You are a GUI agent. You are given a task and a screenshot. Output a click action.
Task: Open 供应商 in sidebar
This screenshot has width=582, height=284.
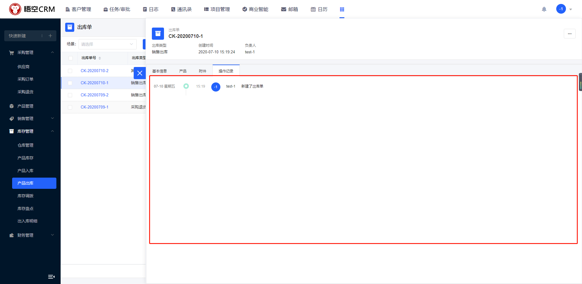(23, 67)
